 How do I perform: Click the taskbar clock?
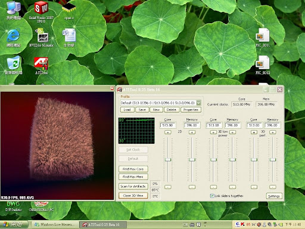[293, 225]
